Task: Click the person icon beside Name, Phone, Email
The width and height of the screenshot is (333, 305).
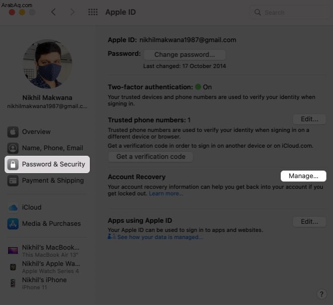Action: click(13, 148)
